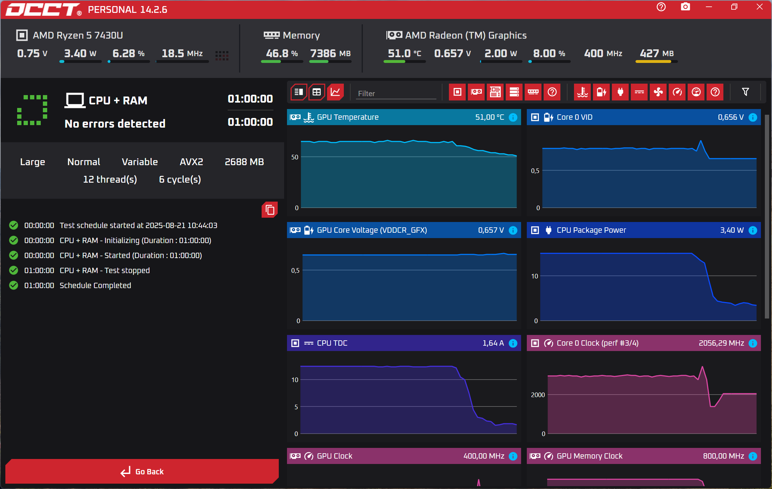The width and height of the screenshot is (772, 489).
Task: Toggle motherboard sensors filter
Action: coord(495,92)
